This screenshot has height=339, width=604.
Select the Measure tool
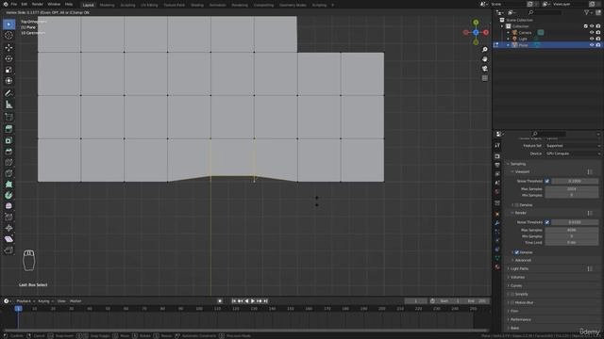(x=8, y=105)
